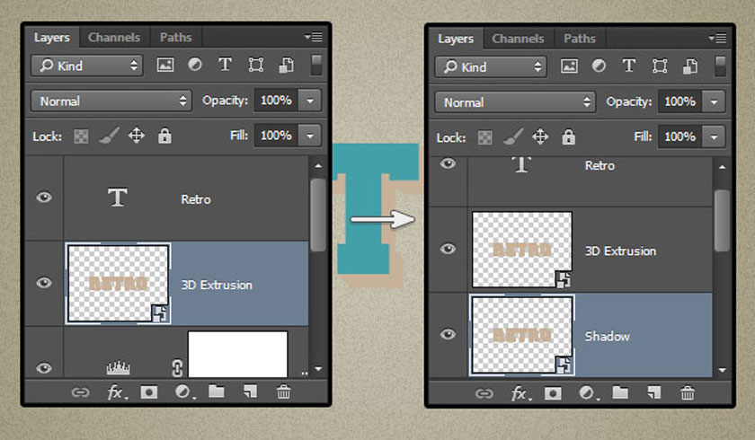Toggle layer filtering switch in right panel

(x=720, y=66)
